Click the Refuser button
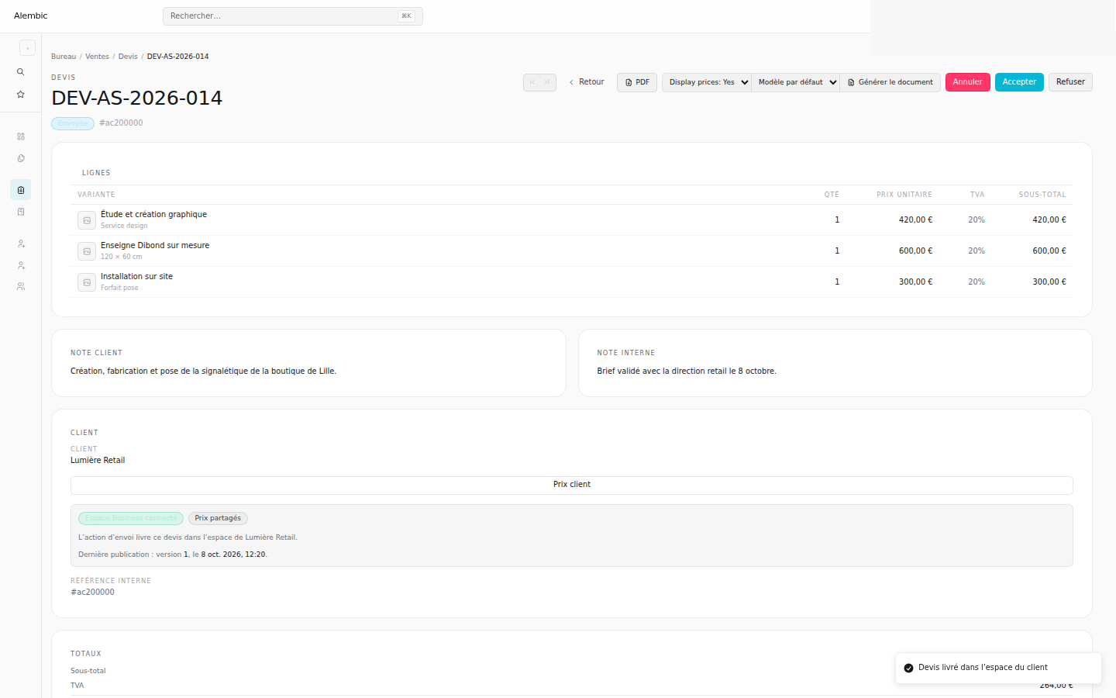Image resolution: width=1116 pixels, height=698 pixels. [x=1070, y=82]
